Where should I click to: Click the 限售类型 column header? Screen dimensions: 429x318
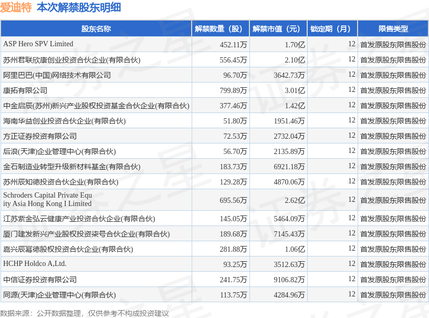point(393,28)
